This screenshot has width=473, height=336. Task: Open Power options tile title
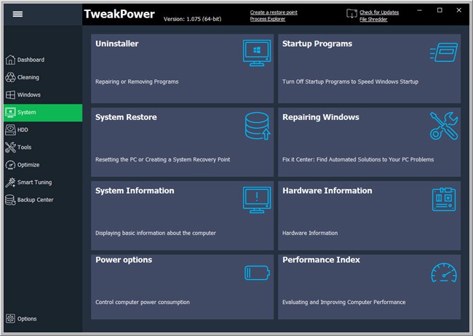coord(124,260)
